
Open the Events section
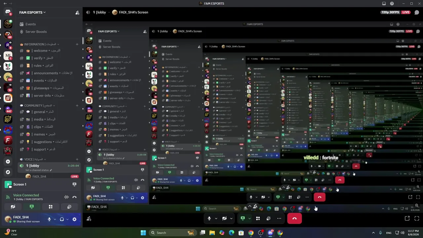[49, 24]
